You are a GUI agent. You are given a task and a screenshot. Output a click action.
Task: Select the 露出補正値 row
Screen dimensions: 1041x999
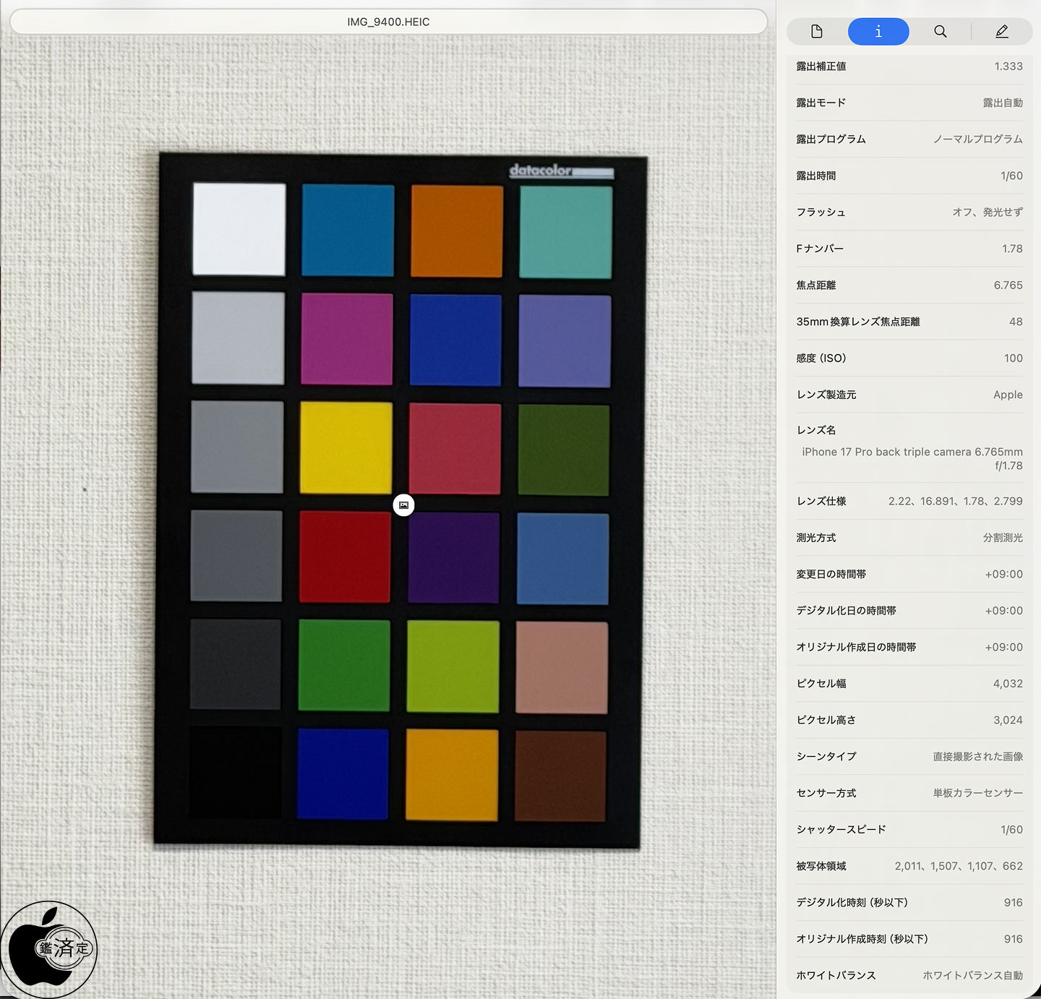click(909, 67)
